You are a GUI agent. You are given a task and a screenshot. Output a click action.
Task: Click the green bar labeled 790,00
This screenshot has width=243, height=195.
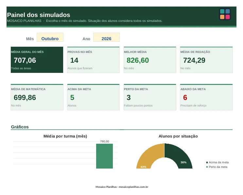pyautogui.click(x=104, y=156)
